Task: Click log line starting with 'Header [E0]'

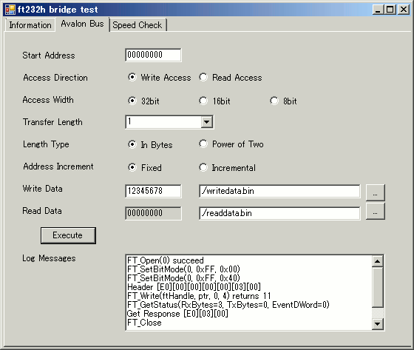Action: (194, 287)
